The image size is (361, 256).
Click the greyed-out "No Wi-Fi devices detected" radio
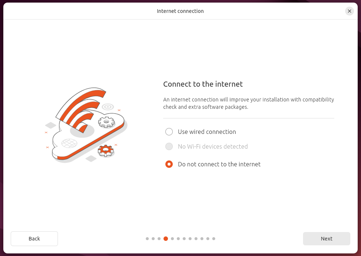169,146
